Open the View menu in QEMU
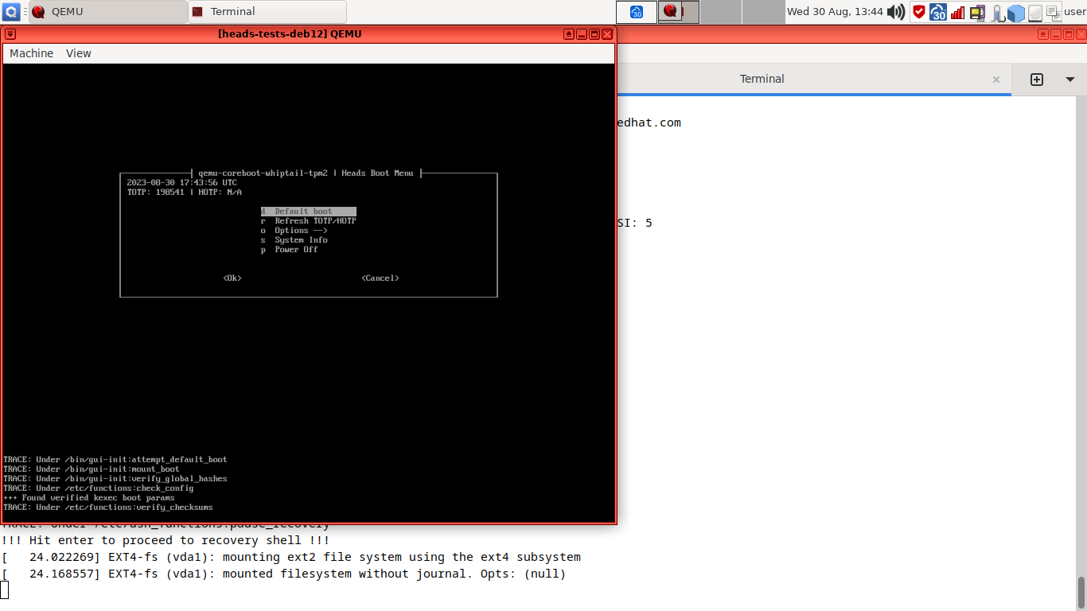The image size is (1087, 611). [78, 53]
